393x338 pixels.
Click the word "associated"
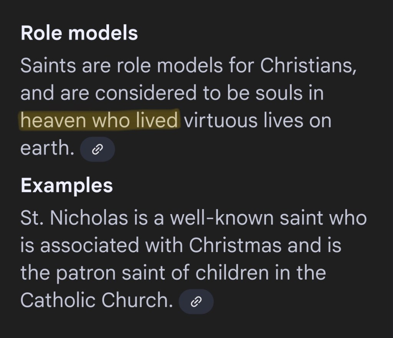point(89,246)
